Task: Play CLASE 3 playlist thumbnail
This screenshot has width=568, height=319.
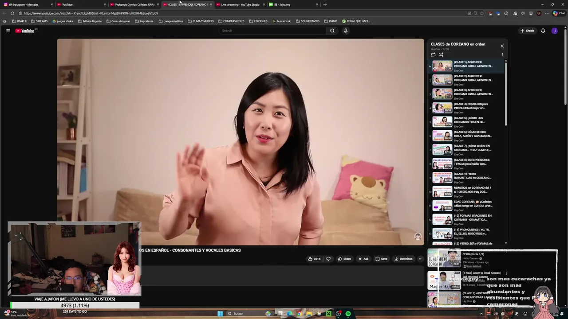Action: pos(442,93)
